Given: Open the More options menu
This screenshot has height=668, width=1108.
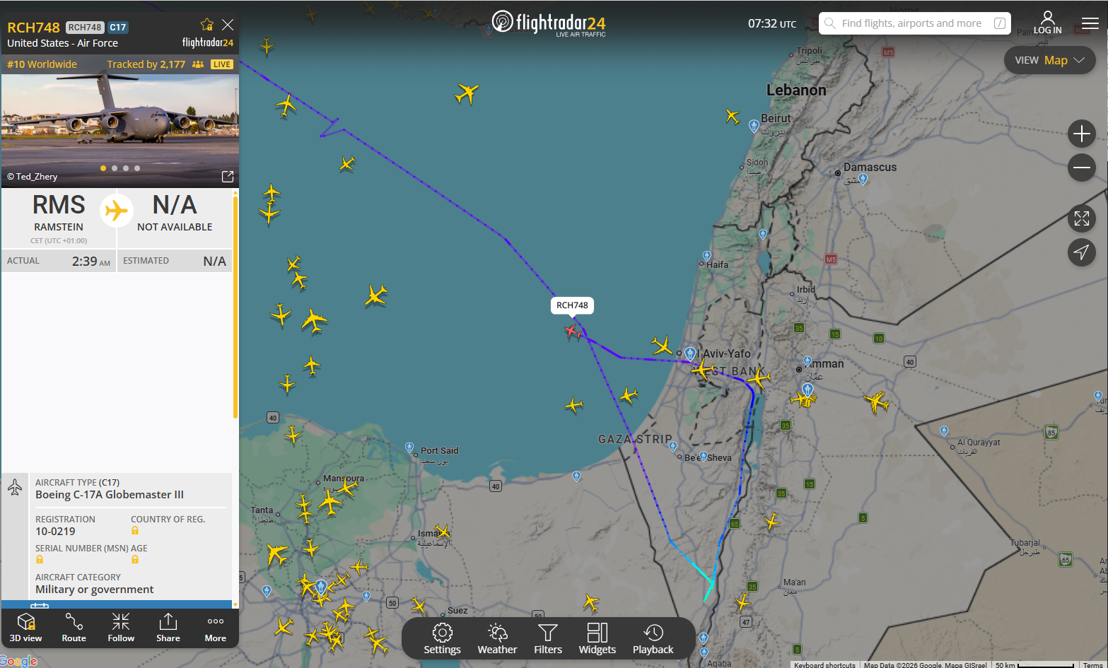Looking at the screenshot, I should tap(216, 628).
